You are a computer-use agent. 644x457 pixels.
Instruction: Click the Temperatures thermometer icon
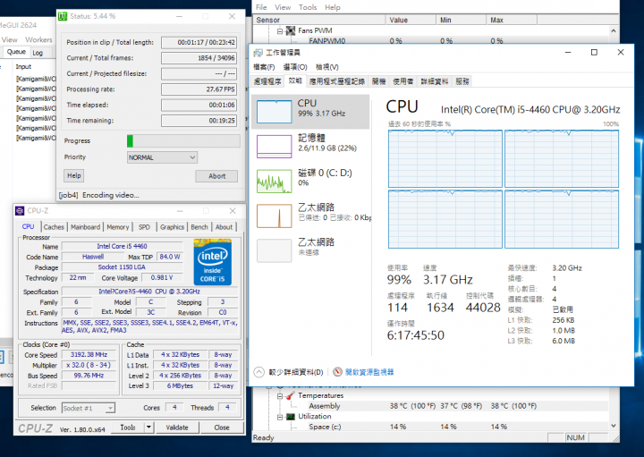point(290,395)
